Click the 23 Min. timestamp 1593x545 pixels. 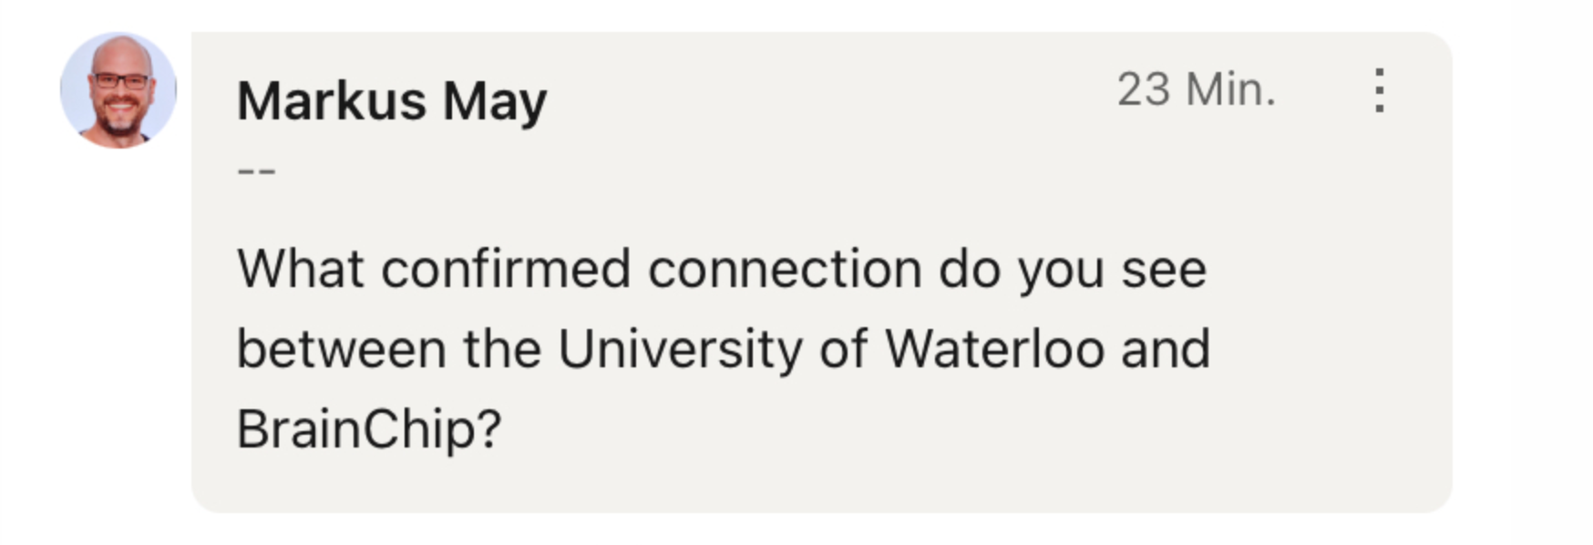pyautogui.click(x=1196, y=90)
